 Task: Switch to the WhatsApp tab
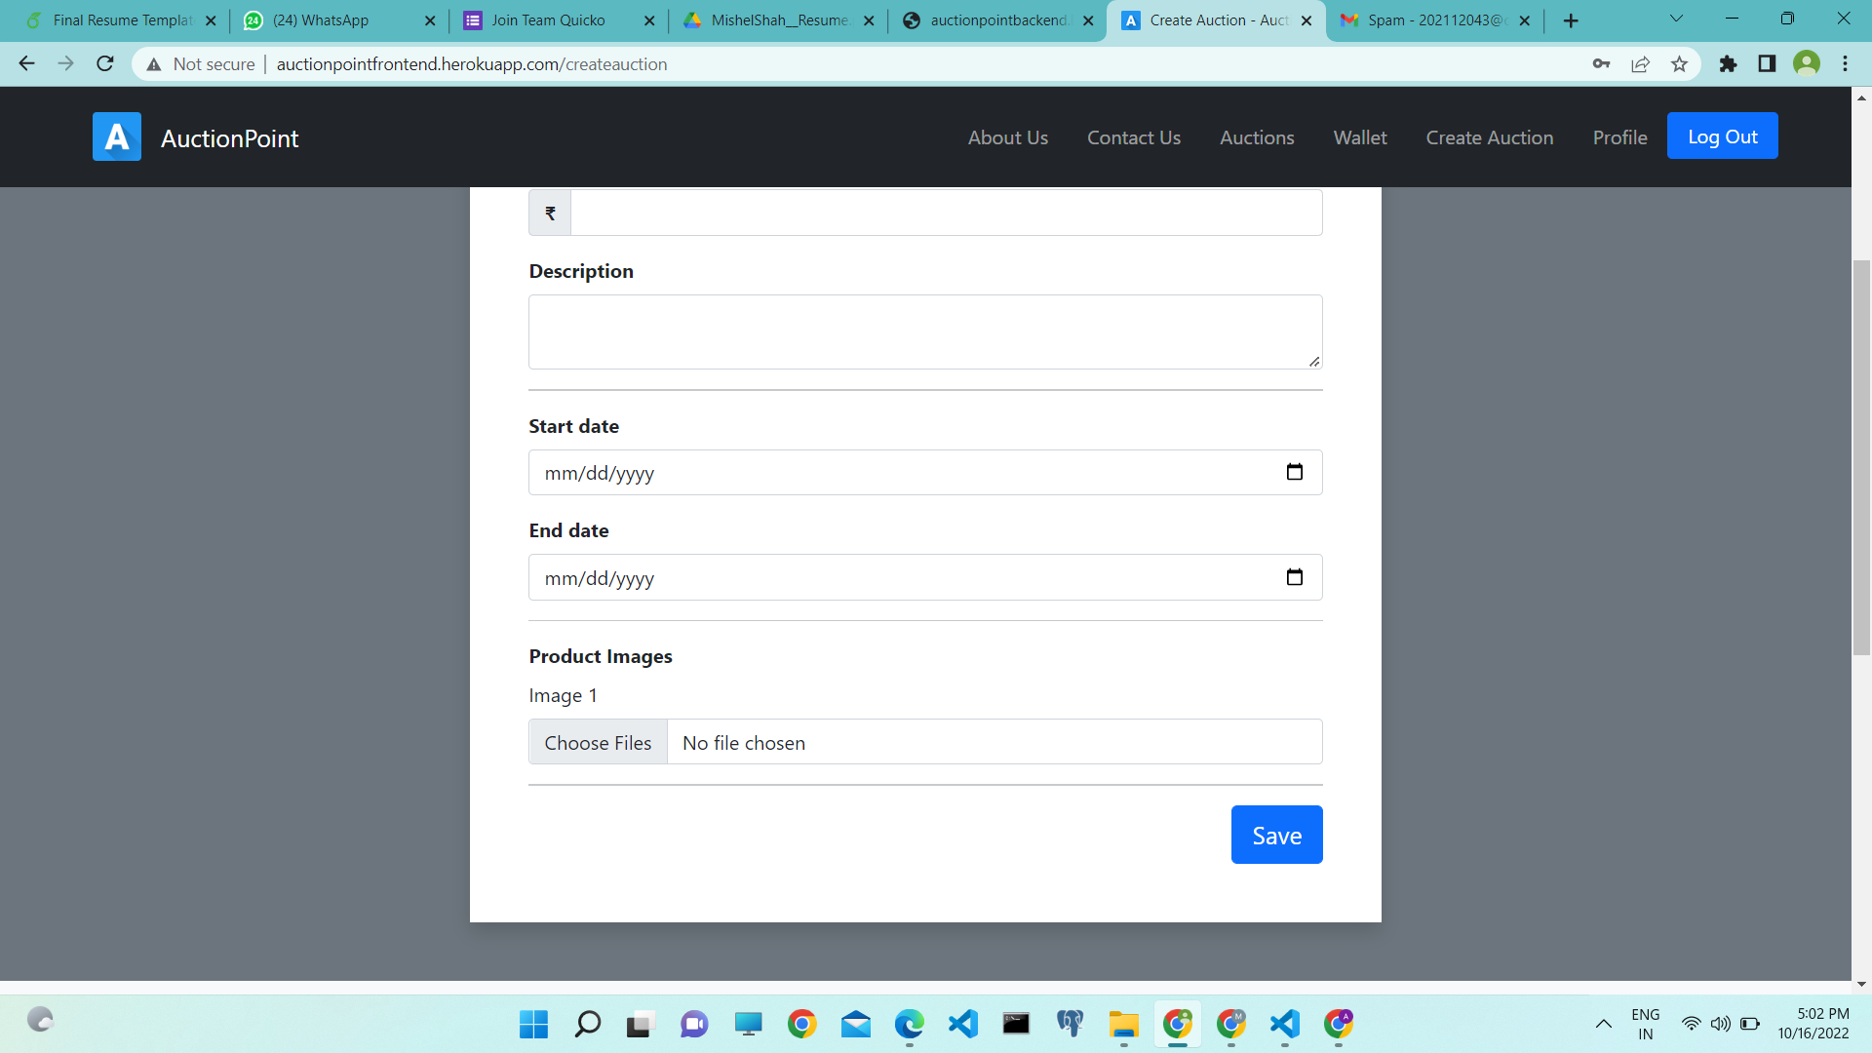coord(322,19)
